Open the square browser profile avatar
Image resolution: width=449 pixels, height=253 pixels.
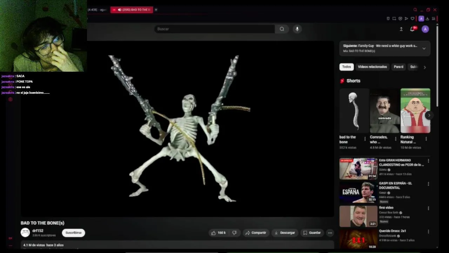click(421, 19)
